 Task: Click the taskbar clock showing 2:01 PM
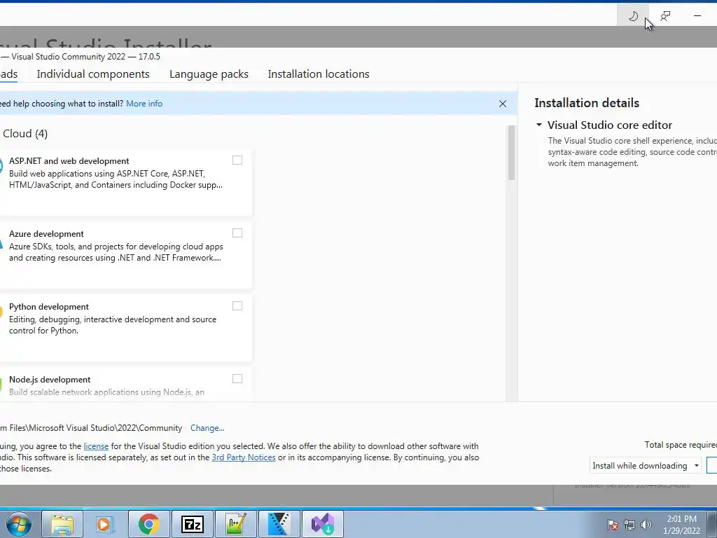(x=681, y=525)
